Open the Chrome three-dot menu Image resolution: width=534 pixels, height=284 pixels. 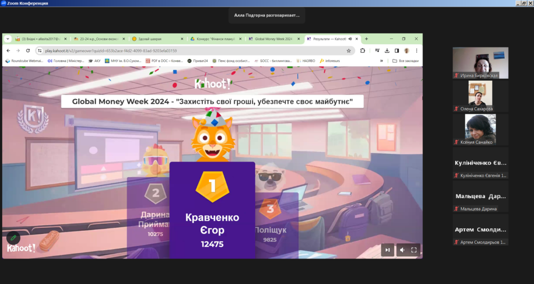417,51
